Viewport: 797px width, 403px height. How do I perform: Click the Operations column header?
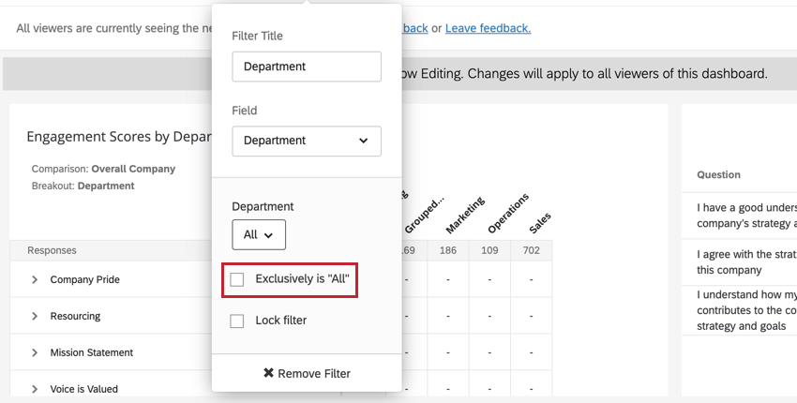507,214
